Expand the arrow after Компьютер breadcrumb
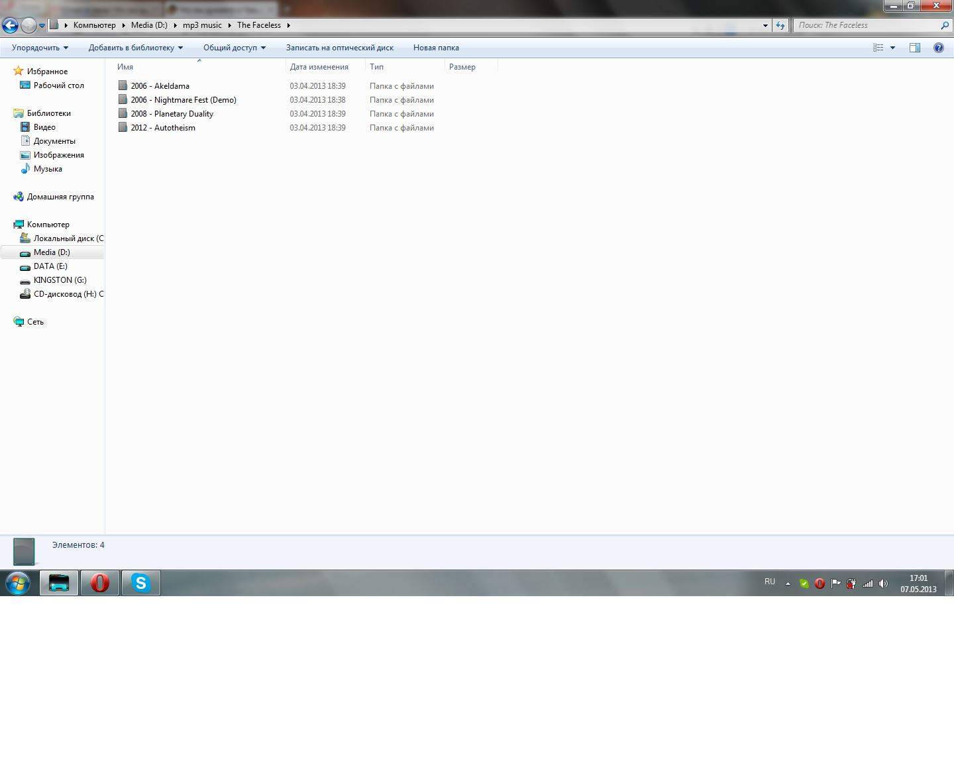 click(x=123, y=25)
